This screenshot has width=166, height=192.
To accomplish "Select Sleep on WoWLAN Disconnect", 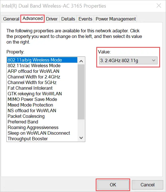I will (42, 133).
